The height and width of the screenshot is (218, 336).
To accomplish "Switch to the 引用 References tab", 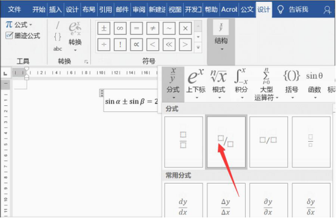I will tap(106, 10).
